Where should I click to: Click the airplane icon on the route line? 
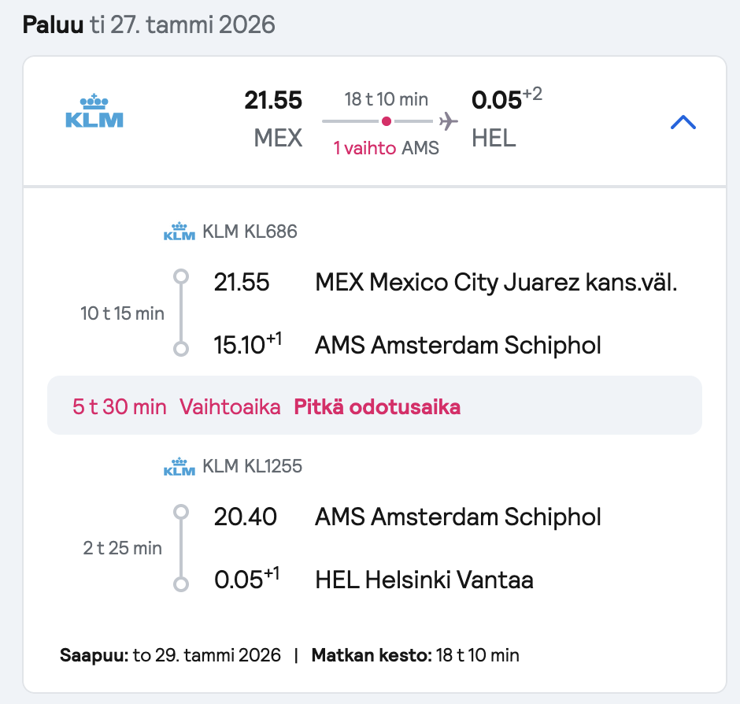point(448,121)
